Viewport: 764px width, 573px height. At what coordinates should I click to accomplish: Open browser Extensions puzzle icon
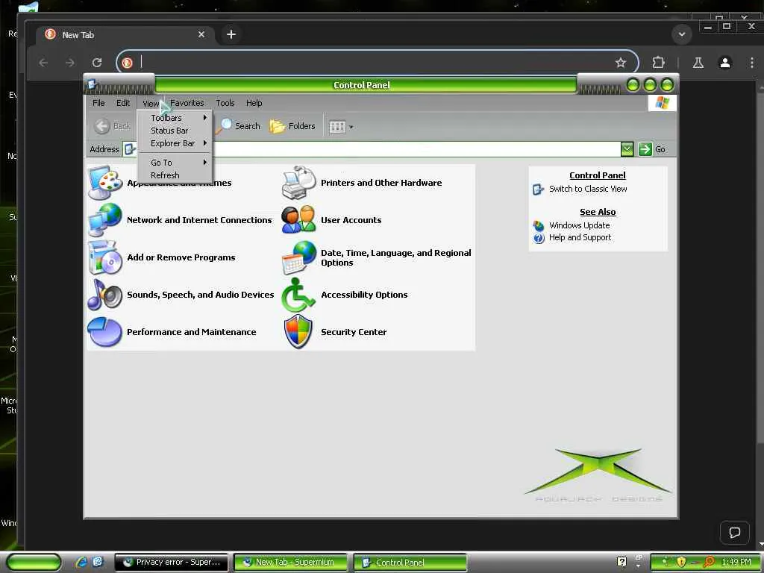(x=658, y=63)
